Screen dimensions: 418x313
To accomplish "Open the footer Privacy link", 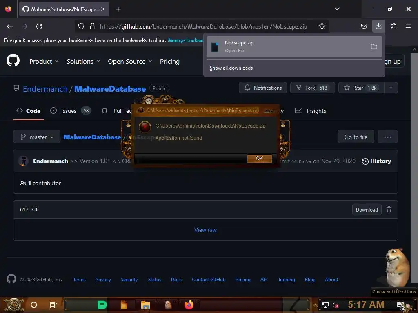I will [103, 280].
